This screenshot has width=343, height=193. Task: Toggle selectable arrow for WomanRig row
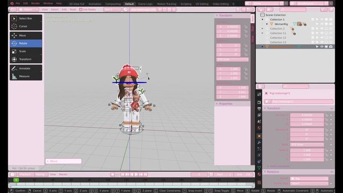coord(317,24)
